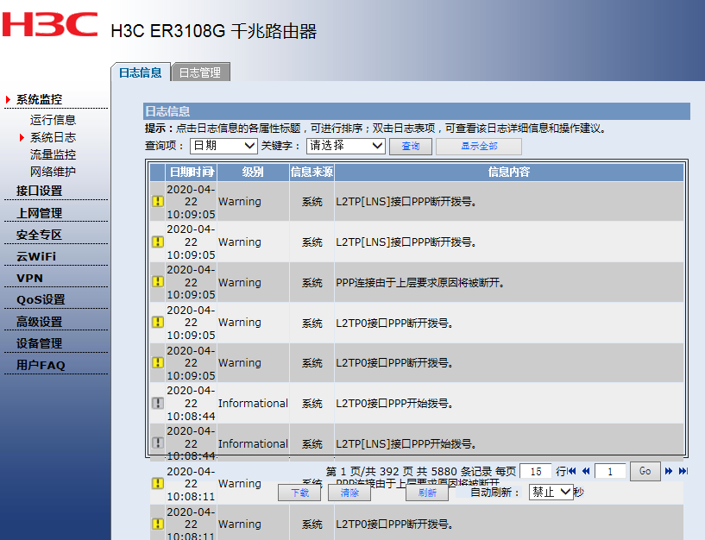Switch to 日志管理 tab
This screenshot has width=705, height=540.
pos(200,72)
